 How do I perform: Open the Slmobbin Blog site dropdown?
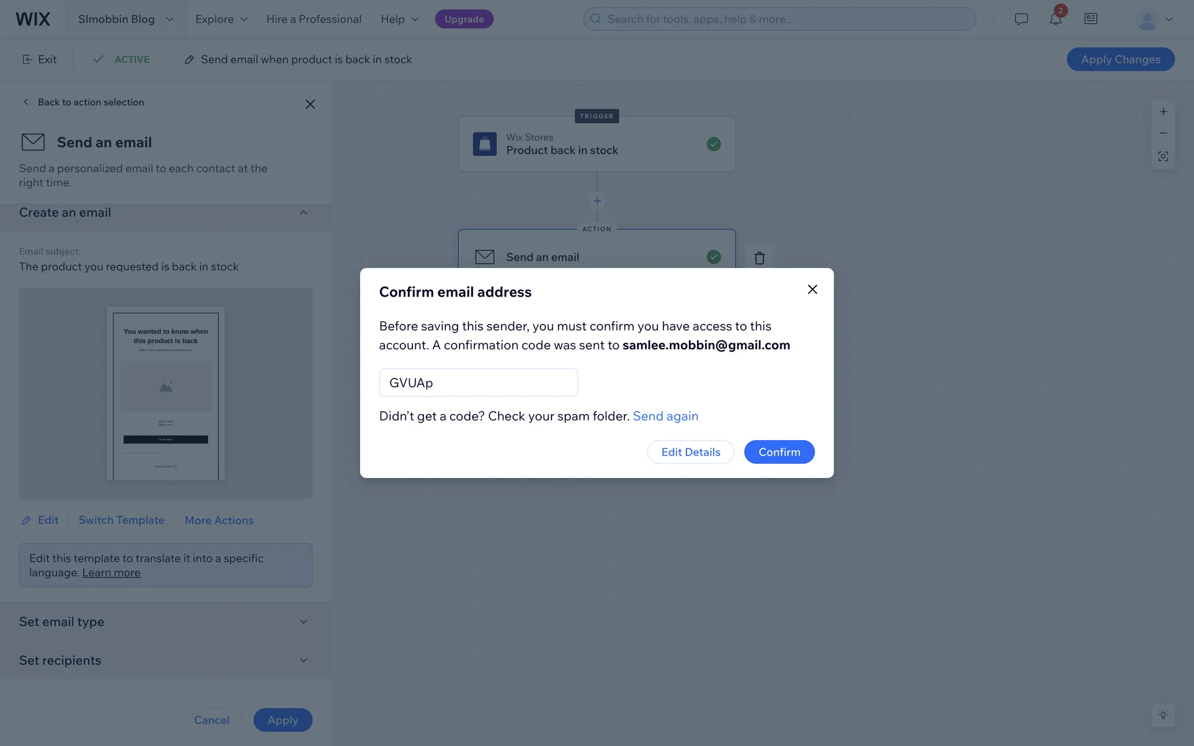click(x=126, y=19)
